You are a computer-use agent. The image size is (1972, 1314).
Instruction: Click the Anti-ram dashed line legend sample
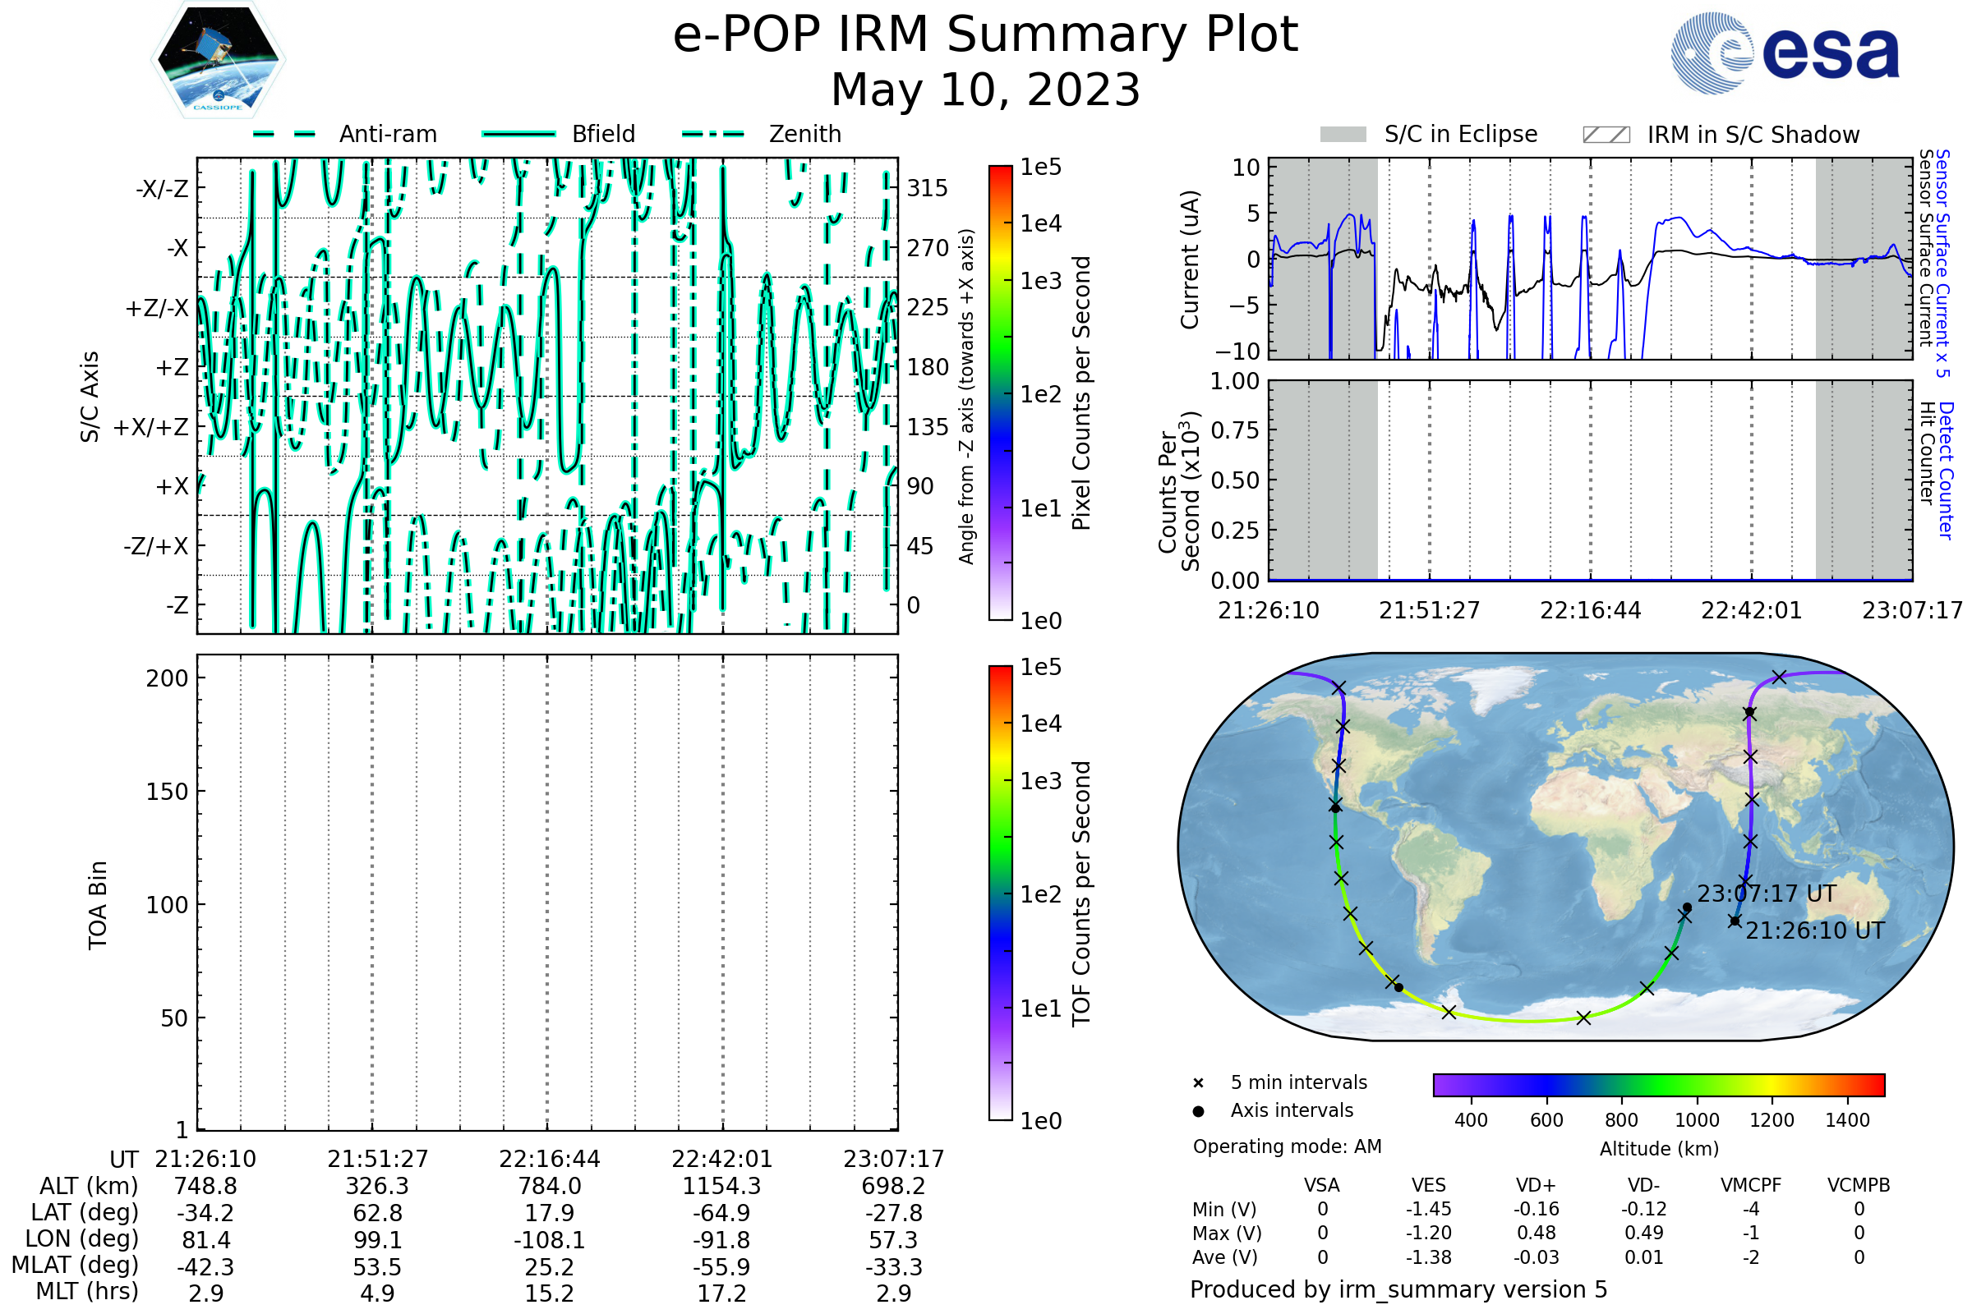(x=284, y=134)
